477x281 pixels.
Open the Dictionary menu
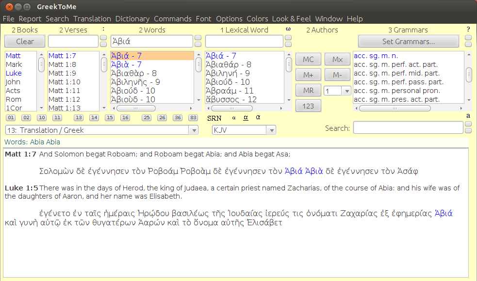132,19
